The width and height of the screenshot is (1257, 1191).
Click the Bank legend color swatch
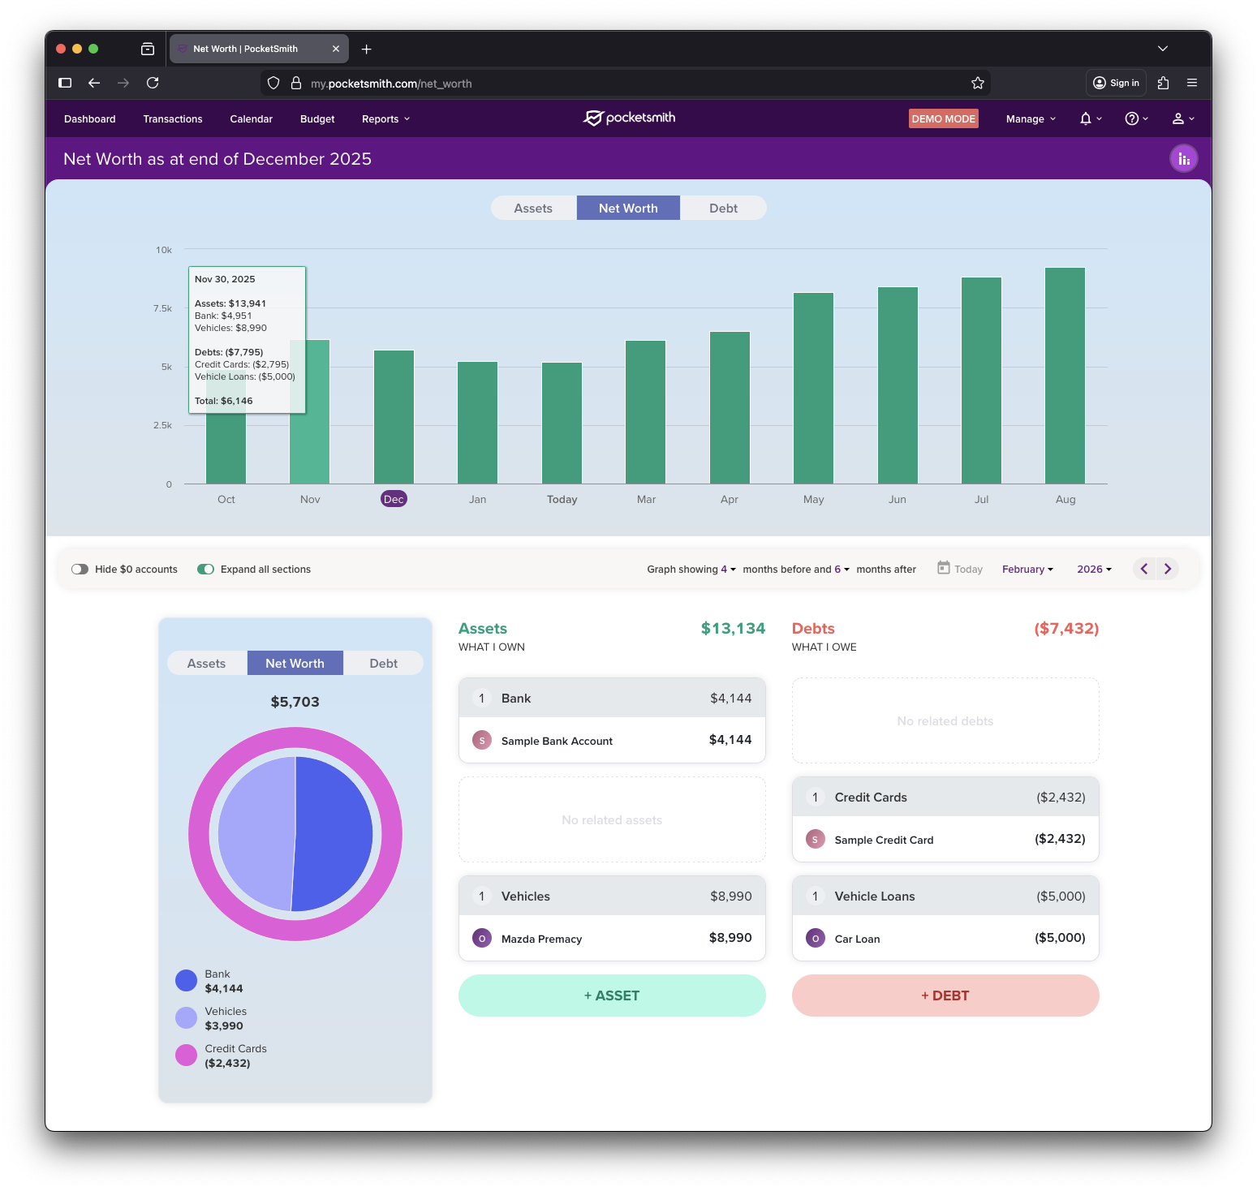click(186, 980)
